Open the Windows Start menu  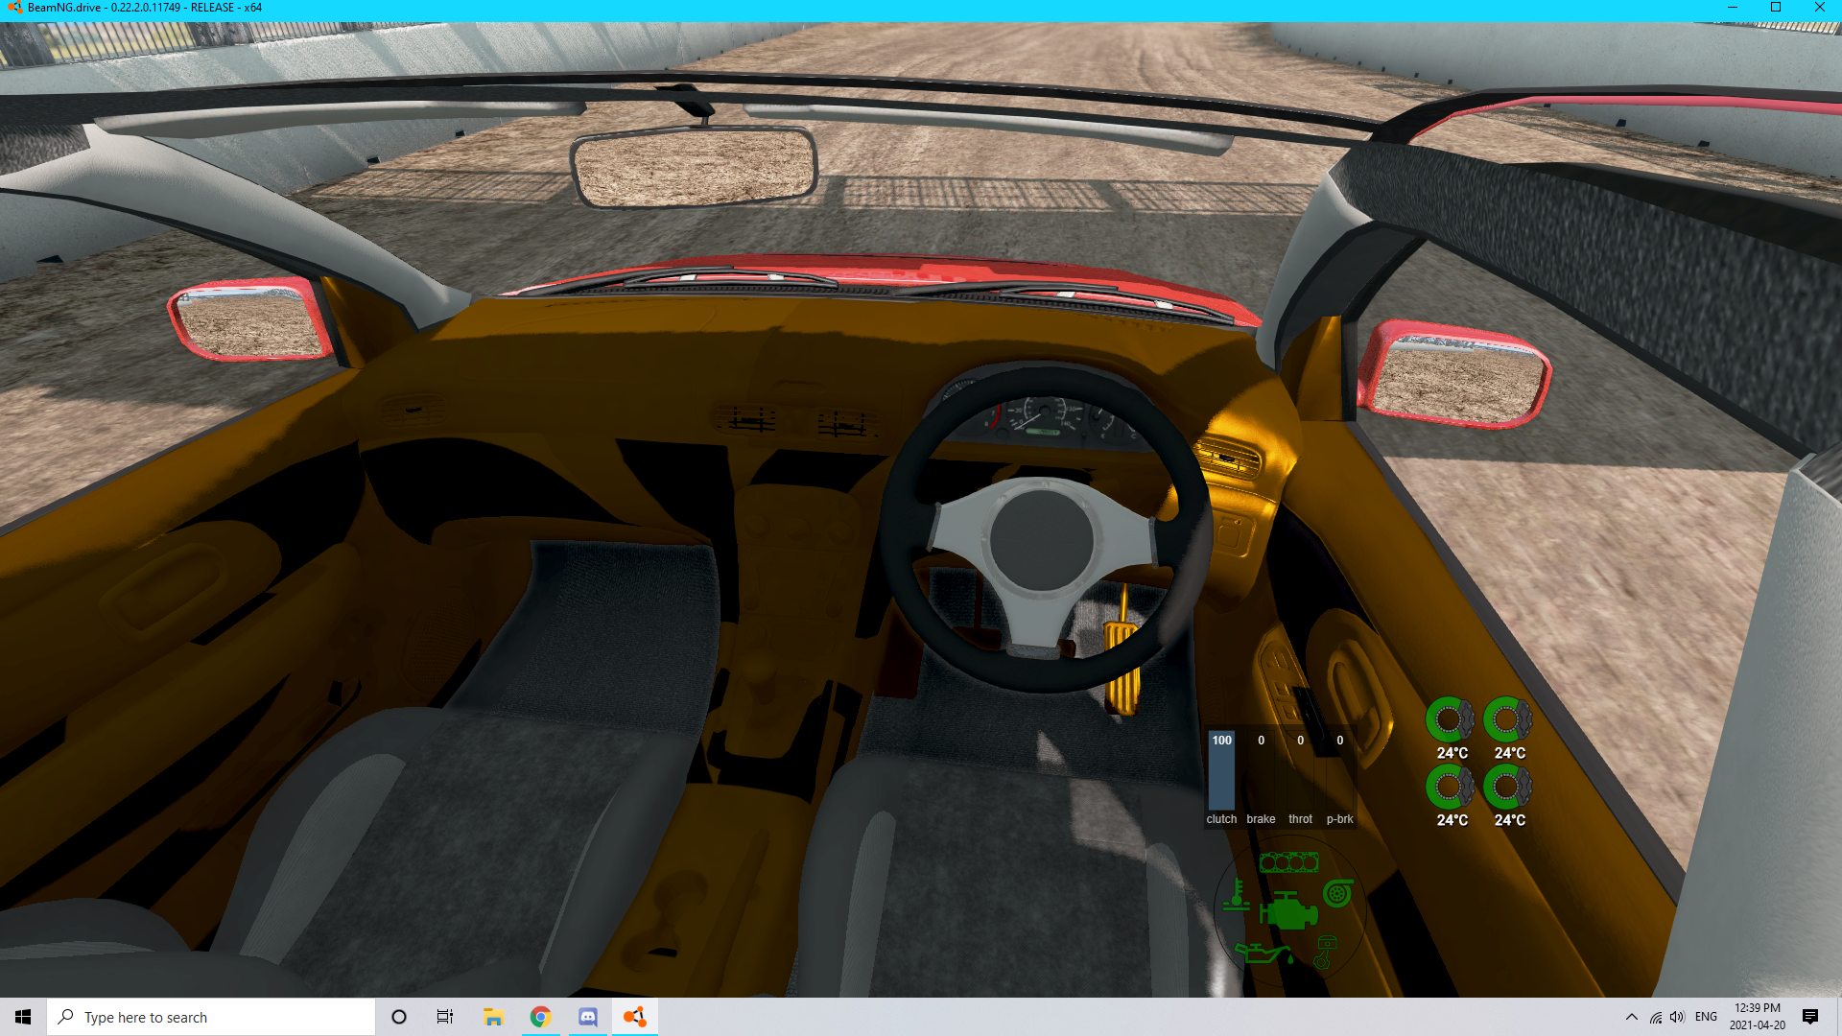point(23,1017)
